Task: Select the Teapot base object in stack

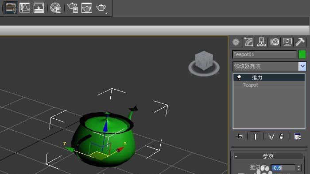Action: pyautogui.click(x=269, y=85)
